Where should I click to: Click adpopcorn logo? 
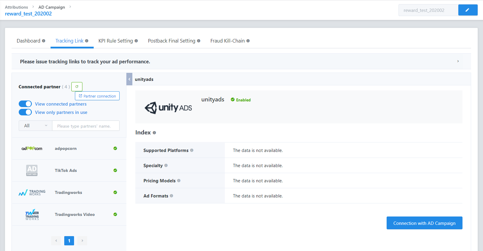pyautogui.click(x=32, y=148)
